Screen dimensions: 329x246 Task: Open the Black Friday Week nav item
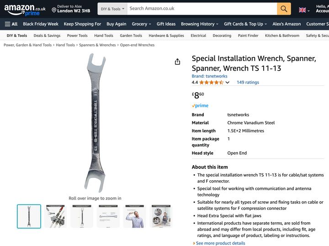coord(41,24)
